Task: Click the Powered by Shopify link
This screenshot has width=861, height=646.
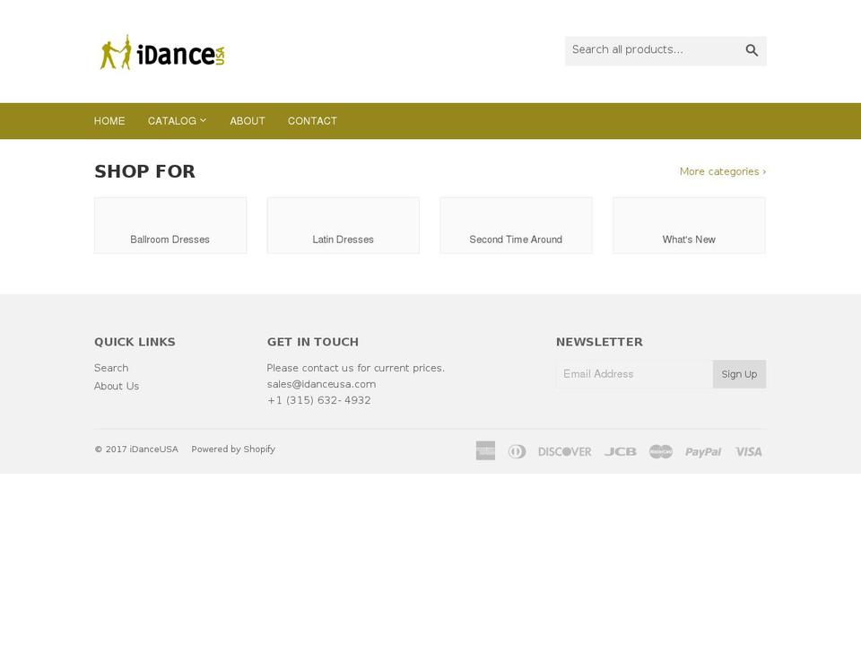Action: point(233,450)
